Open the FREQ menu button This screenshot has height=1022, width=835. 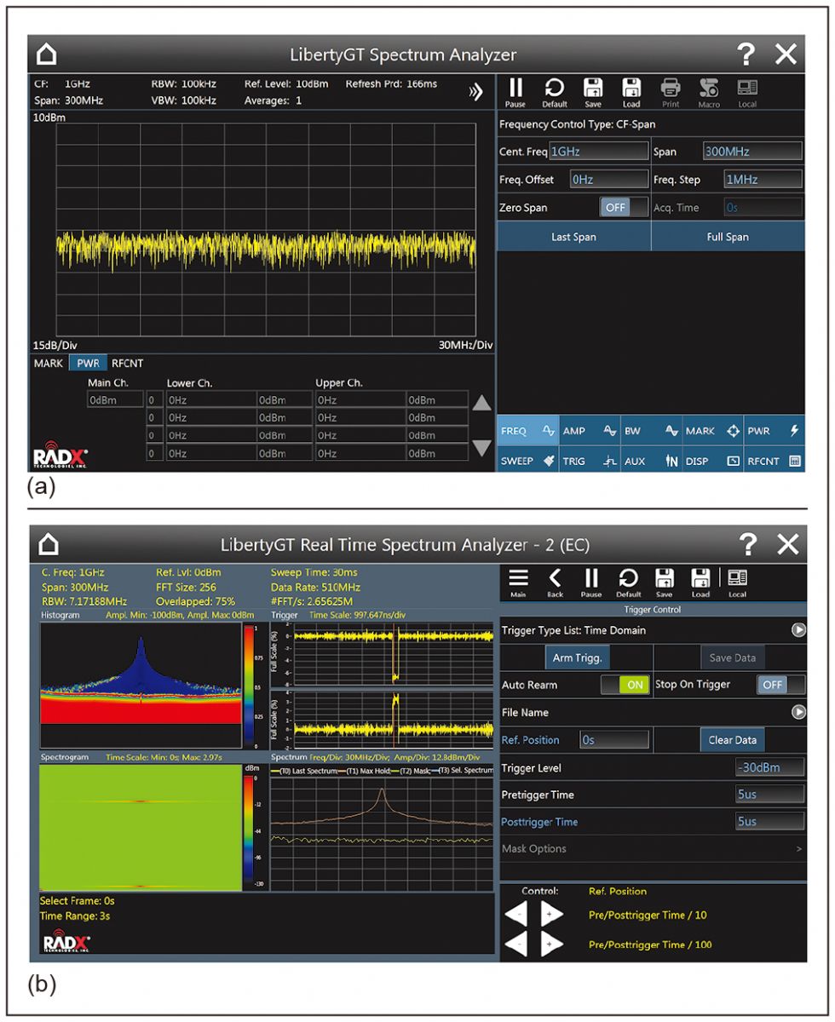(527, 431)
